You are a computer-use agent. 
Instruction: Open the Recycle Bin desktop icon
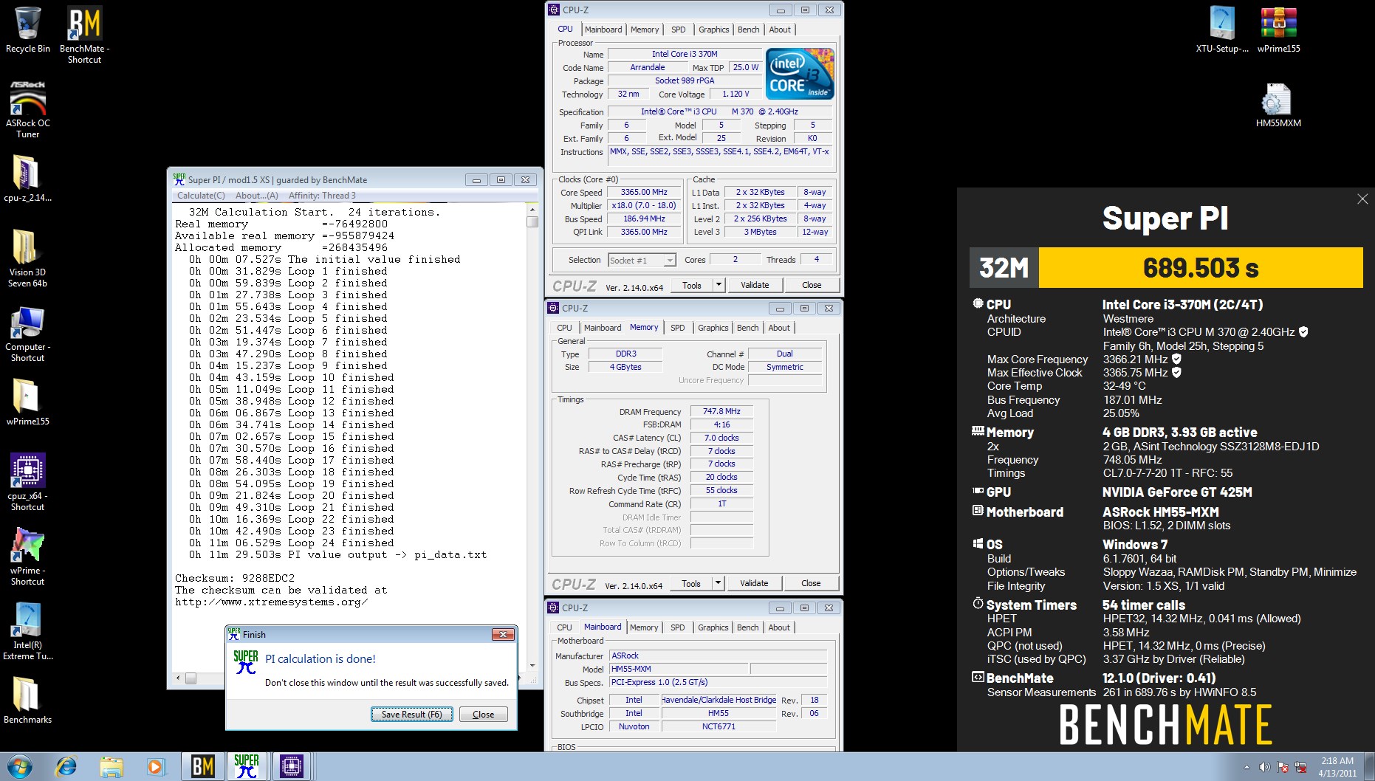tap(28, 30)
